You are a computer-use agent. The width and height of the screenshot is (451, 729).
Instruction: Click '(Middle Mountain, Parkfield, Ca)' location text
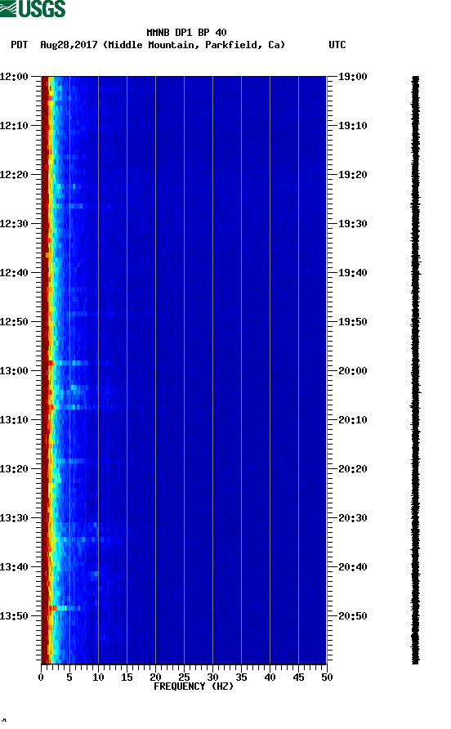click(194, 45)
